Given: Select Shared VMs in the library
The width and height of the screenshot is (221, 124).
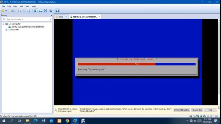Looking at the screenshot, I should [13, 30].
